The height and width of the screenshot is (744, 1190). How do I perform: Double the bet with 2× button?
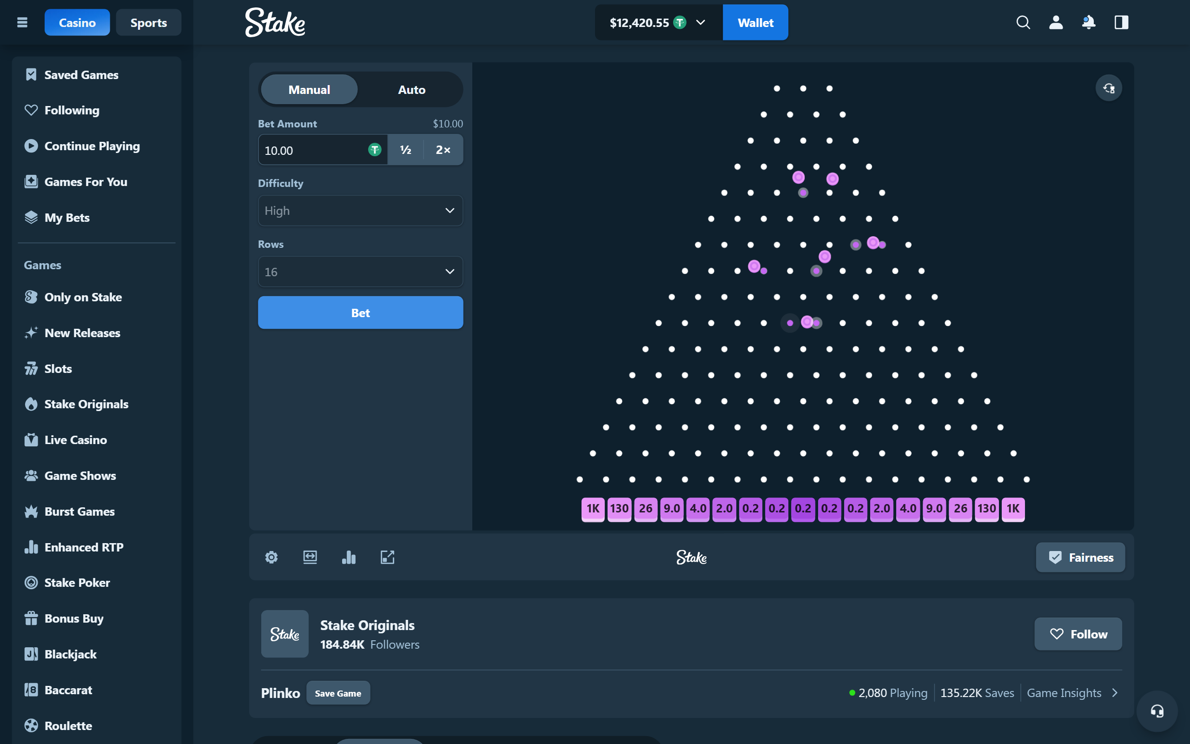tap(443, 150)
